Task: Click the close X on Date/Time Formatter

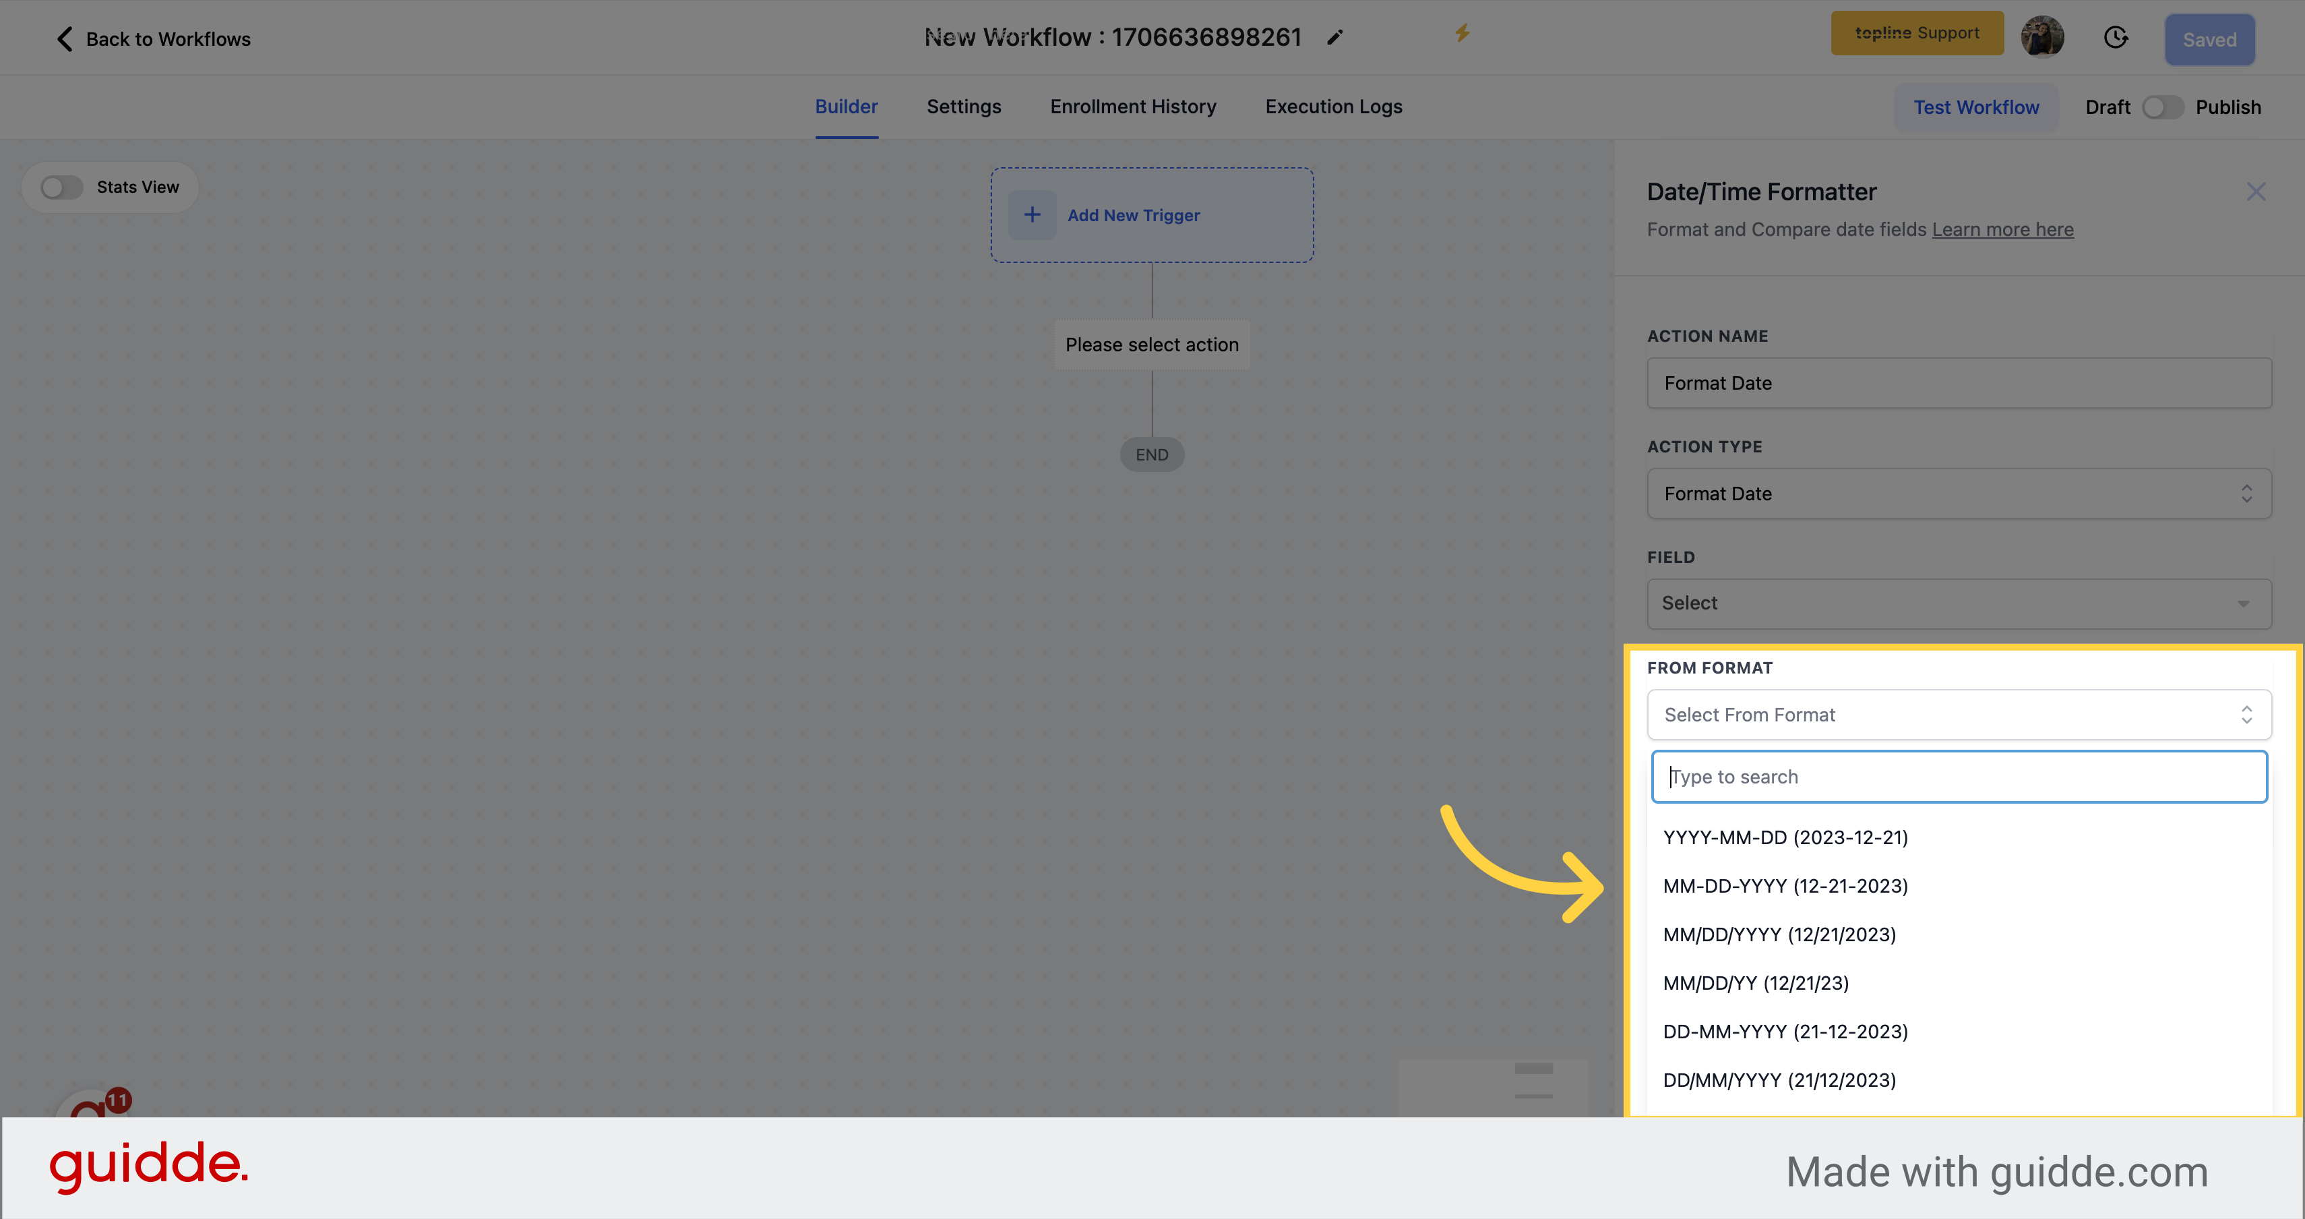Action: point(2256,192)
